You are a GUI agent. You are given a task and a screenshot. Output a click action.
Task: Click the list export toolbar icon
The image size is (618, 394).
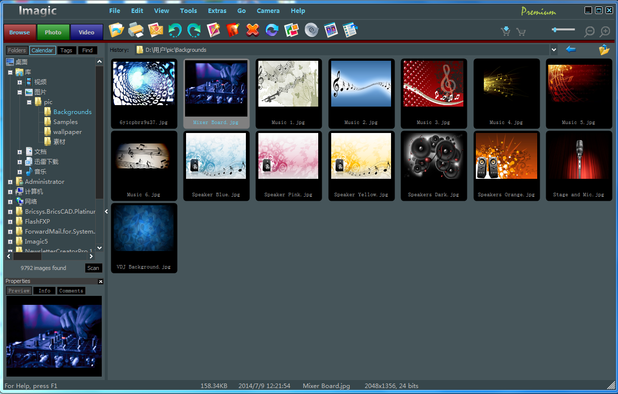pyautogui.click(x=350, y=30)
